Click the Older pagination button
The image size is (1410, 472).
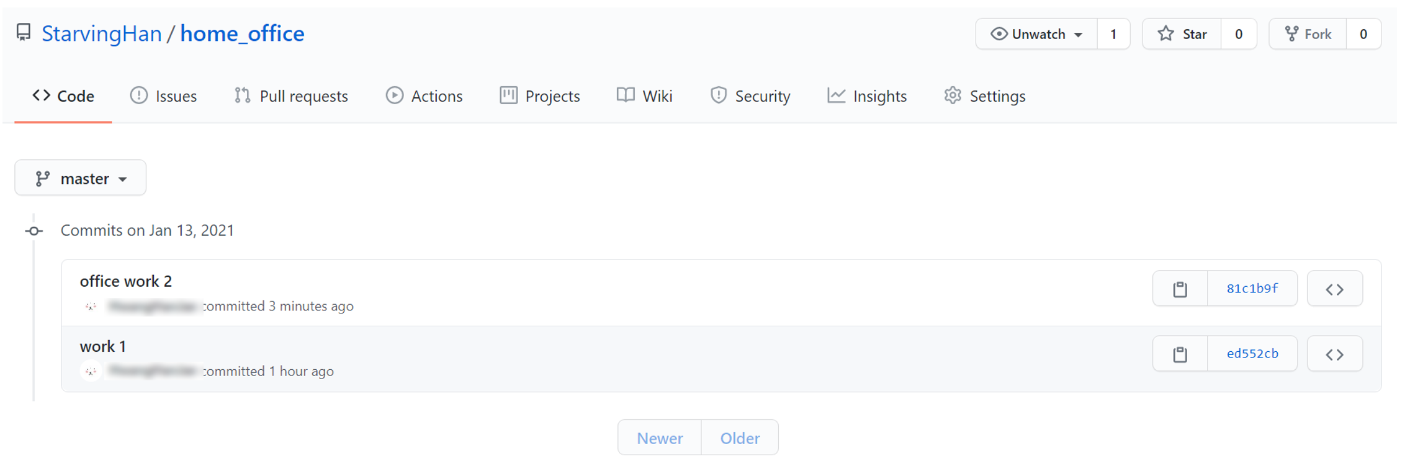[x=740, y=438]
